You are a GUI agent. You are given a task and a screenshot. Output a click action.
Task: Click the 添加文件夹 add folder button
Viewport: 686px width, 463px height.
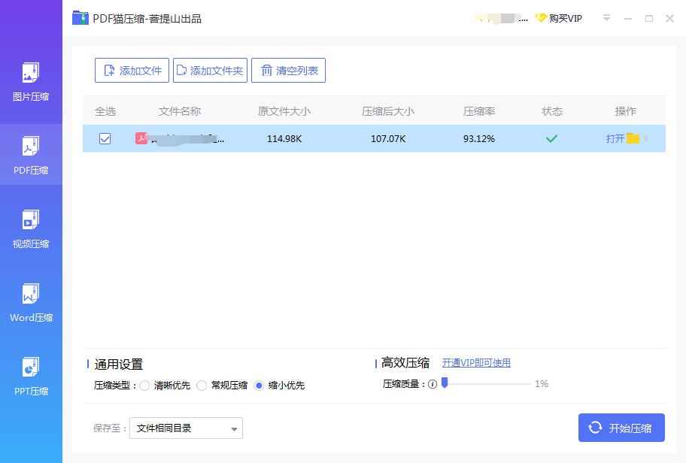point(210,71)
